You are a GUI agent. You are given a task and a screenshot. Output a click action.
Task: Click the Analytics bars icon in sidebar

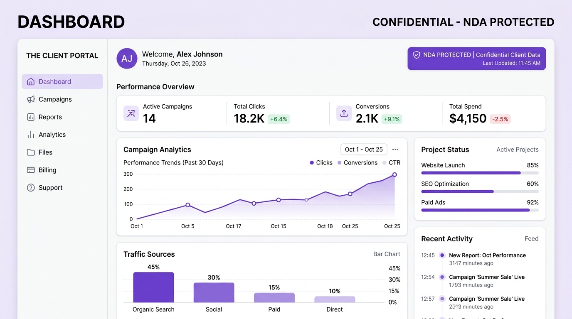click(x=31, y=135)
